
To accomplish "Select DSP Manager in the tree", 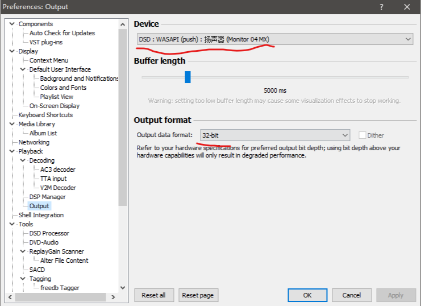I will tap(47, 197).
